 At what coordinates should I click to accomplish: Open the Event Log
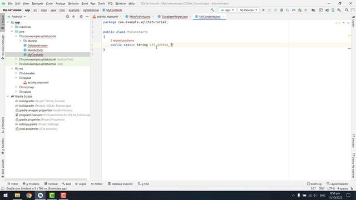tap(314, 184)
